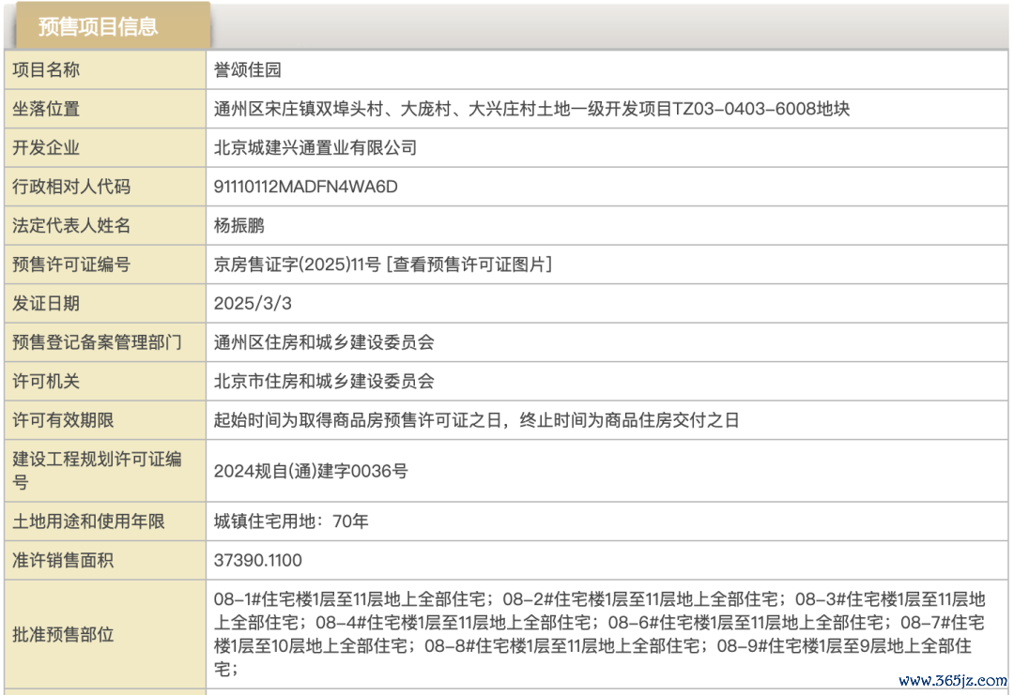The image size is (1014, 695).
Task: Select the 预售许可证编号 label
Action: [71, 264]
